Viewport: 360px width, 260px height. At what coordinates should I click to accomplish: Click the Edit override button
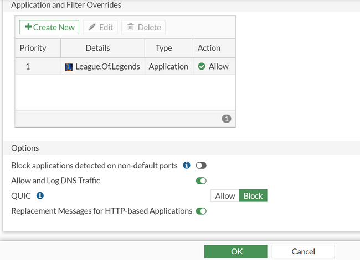[x=100, y=27]
